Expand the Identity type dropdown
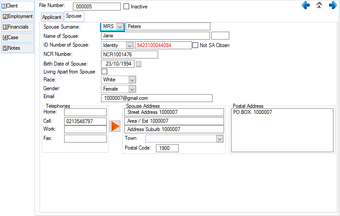This screenshot has width=340, height=216. (x=129, y=45)
